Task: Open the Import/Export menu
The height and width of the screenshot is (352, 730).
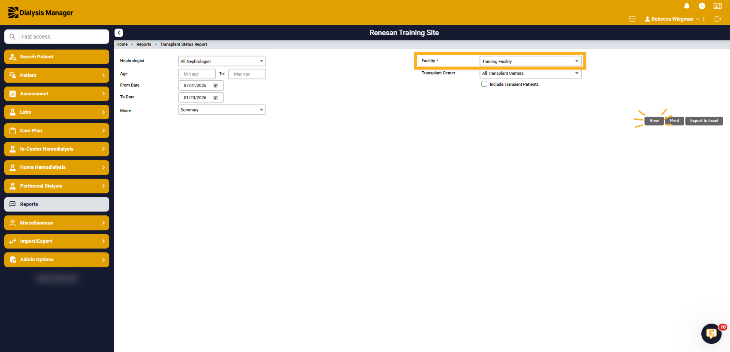Action: click(x=57, y=241)
